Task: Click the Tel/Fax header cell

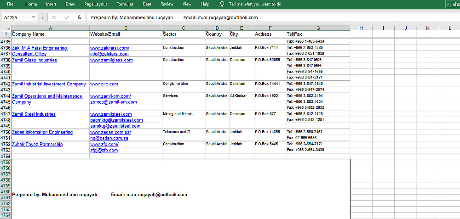Action: (x=318, y=34)
